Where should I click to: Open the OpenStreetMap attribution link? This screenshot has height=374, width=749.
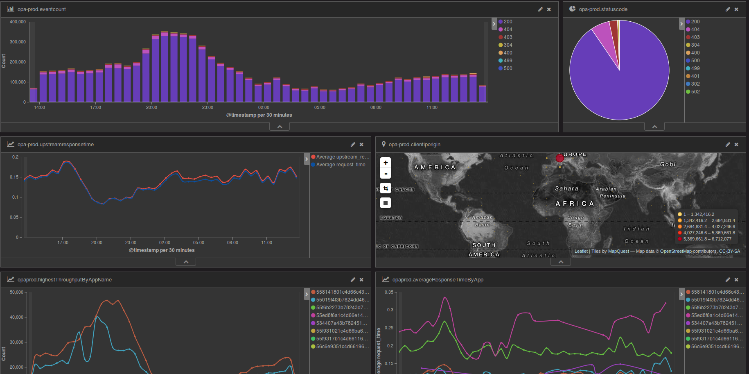point(676,251)
